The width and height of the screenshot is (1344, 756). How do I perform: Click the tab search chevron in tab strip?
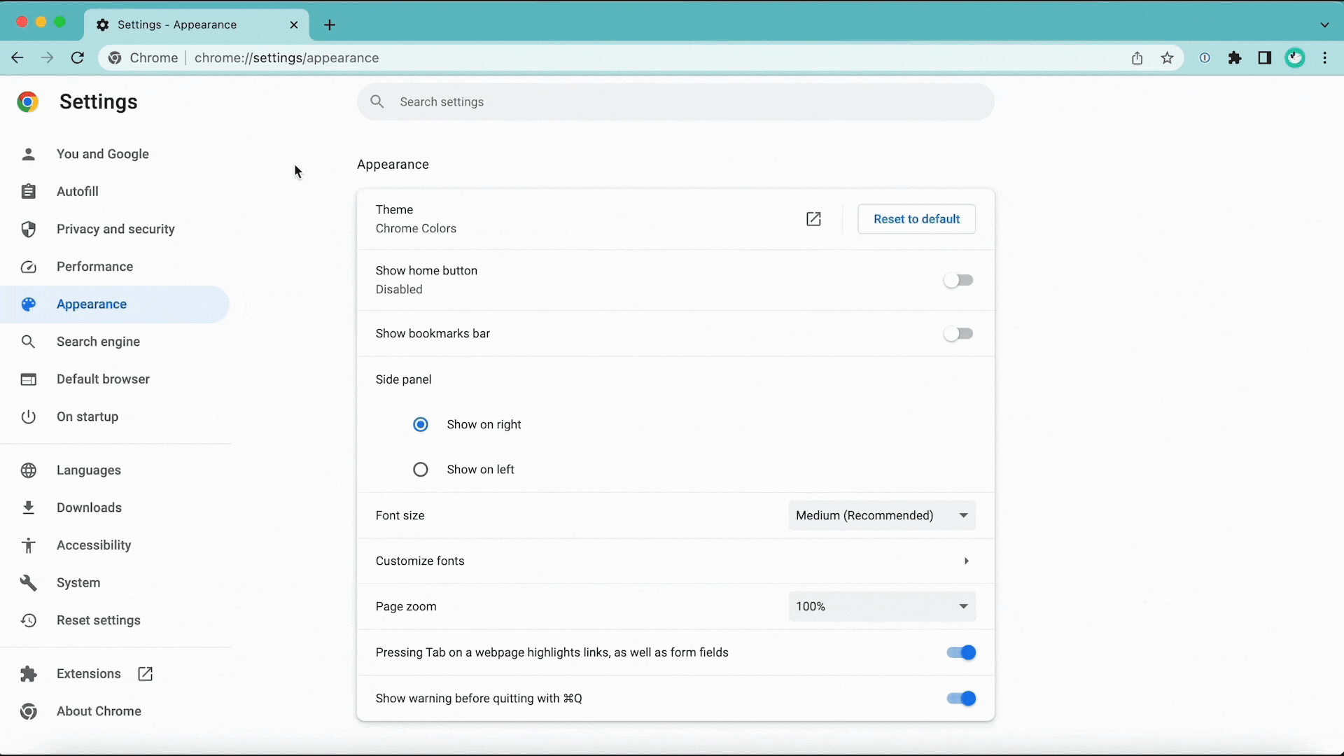[x=1324, y=25]
